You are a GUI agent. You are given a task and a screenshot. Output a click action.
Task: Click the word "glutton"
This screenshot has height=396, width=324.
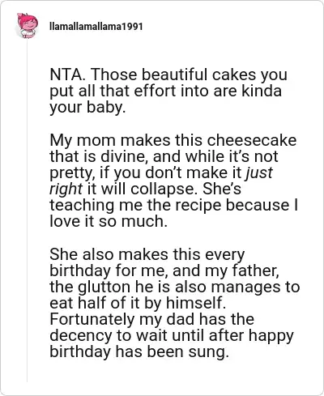click(x=104, y=287)
